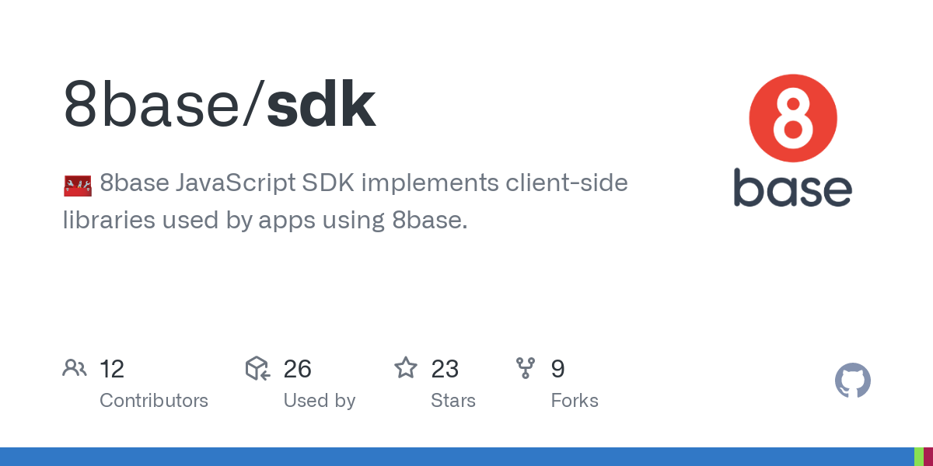Screen dimensions: 933x466
Task: Click the dark "base" wordmark under logo
Action: coord(792,188)
